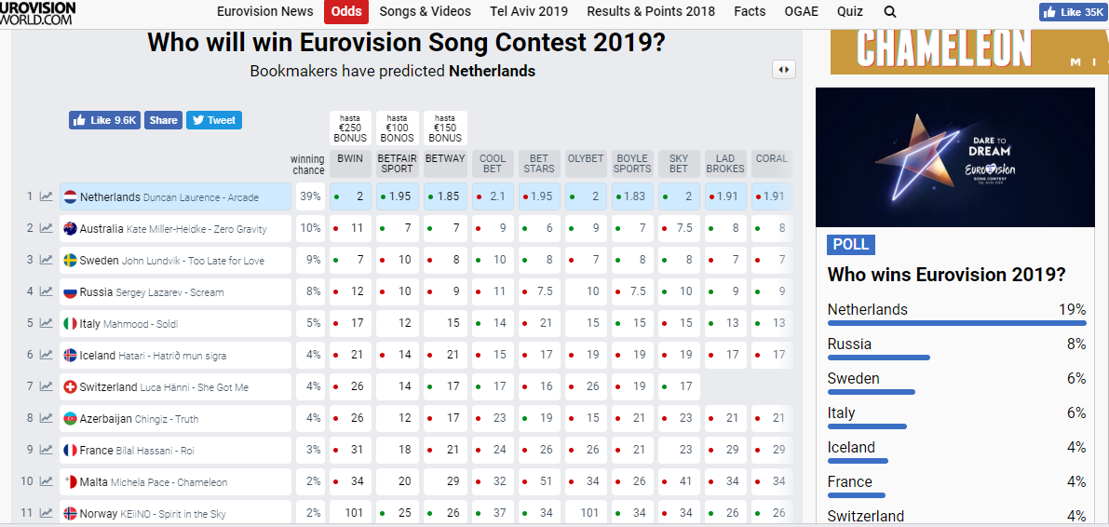
Task: Click the winning chance column header
Action: click(x=307, y=165)
